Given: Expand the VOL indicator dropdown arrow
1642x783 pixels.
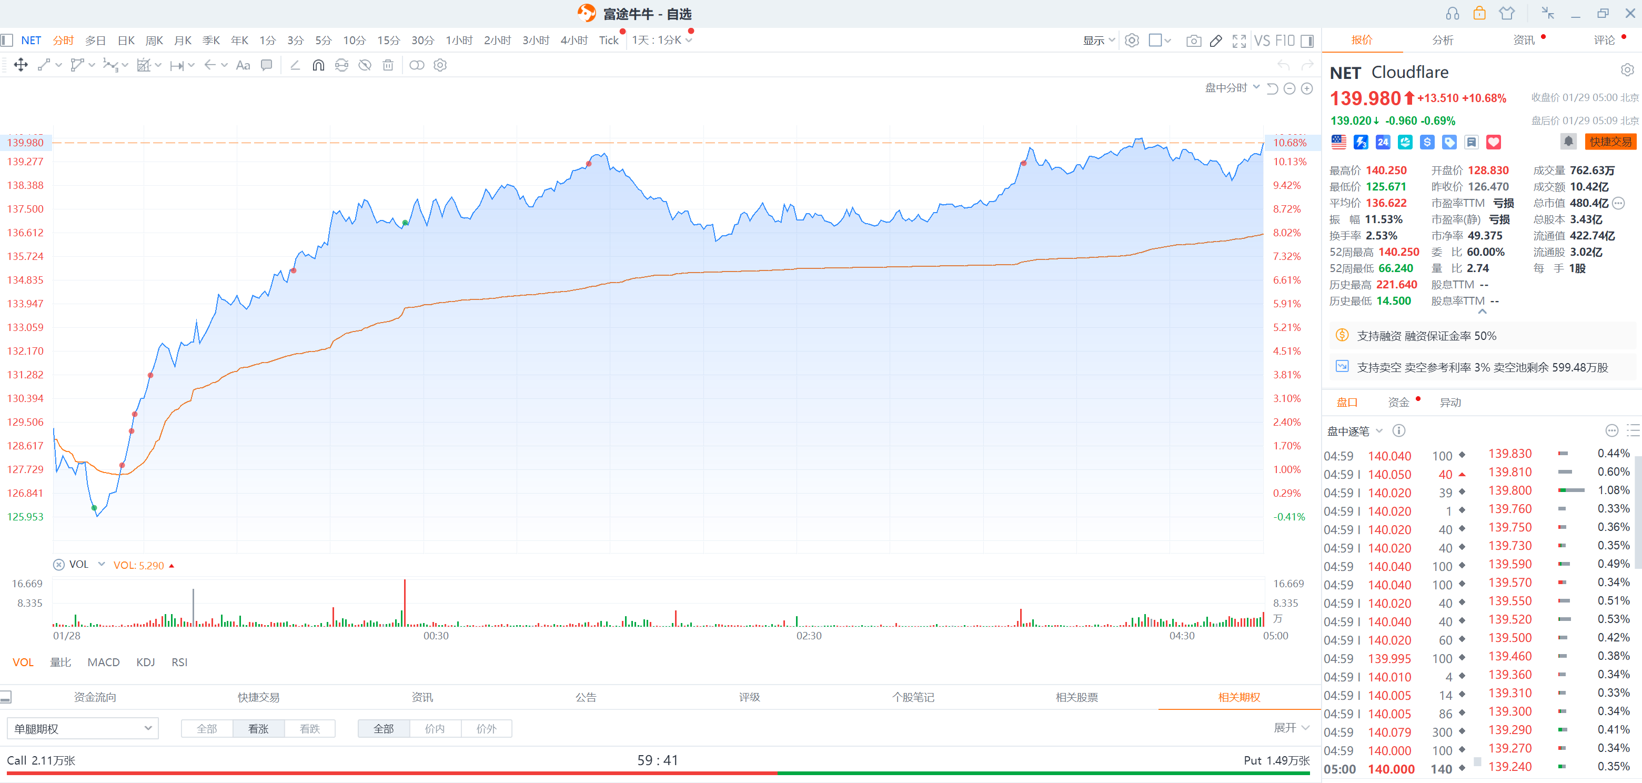Looking at the screenshot, I should tap(102, 564).
